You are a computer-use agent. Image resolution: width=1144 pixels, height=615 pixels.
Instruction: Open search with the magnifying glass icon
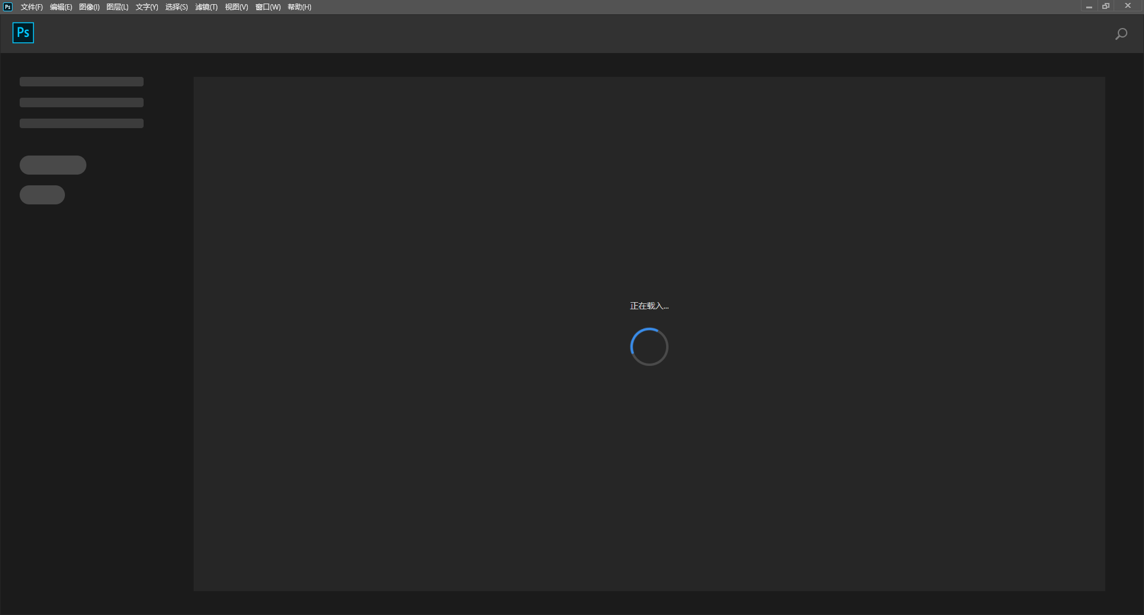click(1121, 34)
